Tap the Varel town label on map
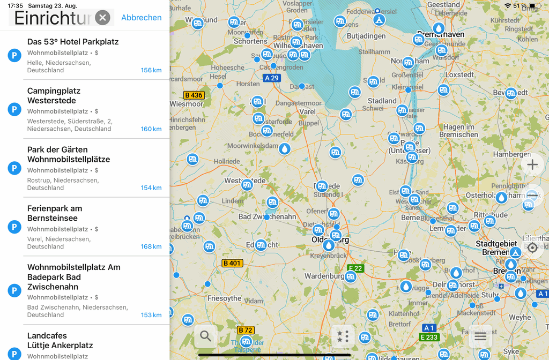 (307, 111)
